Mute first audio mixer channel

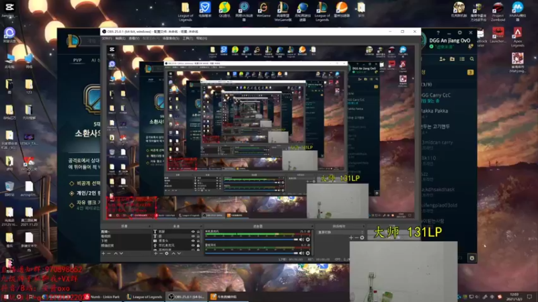[x=301, y=240]
